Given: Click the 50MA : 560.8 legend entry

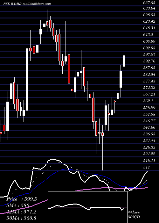Looking at the screenshot, I should pyautogui.click(x=21, y=218).
